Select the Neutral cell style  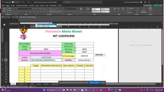coord(105,11)
